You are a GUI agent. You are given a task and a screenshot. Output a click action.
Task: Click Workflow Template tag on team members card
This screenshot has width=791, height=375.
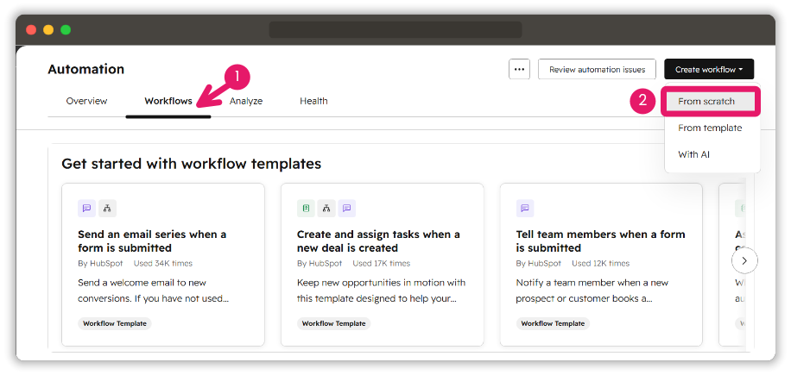553,323
